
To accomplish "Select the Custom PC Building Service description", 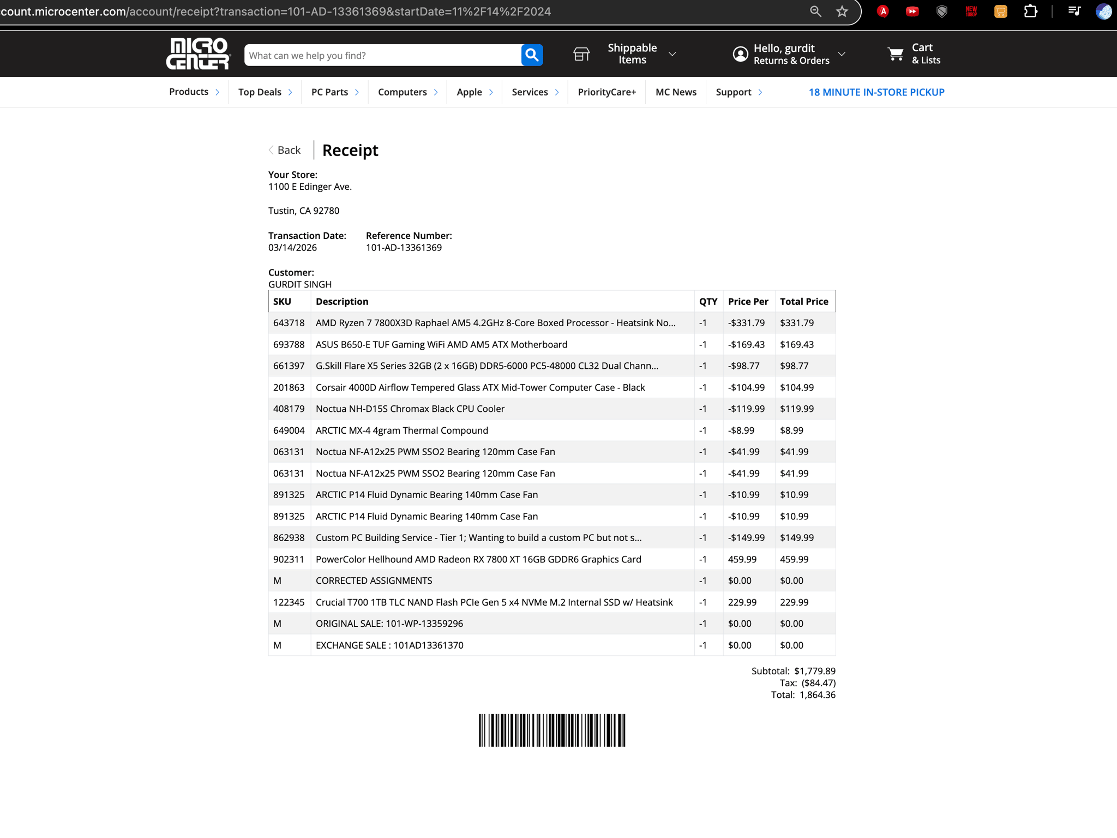I will coord(478,538).
